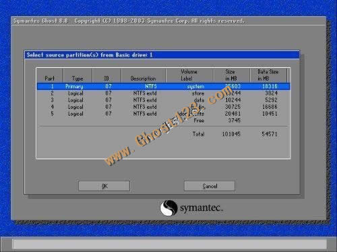This screenshot has height=252, width=337.
Task: Select partition 5 with size 20481
Action: [x=163, y=114]
